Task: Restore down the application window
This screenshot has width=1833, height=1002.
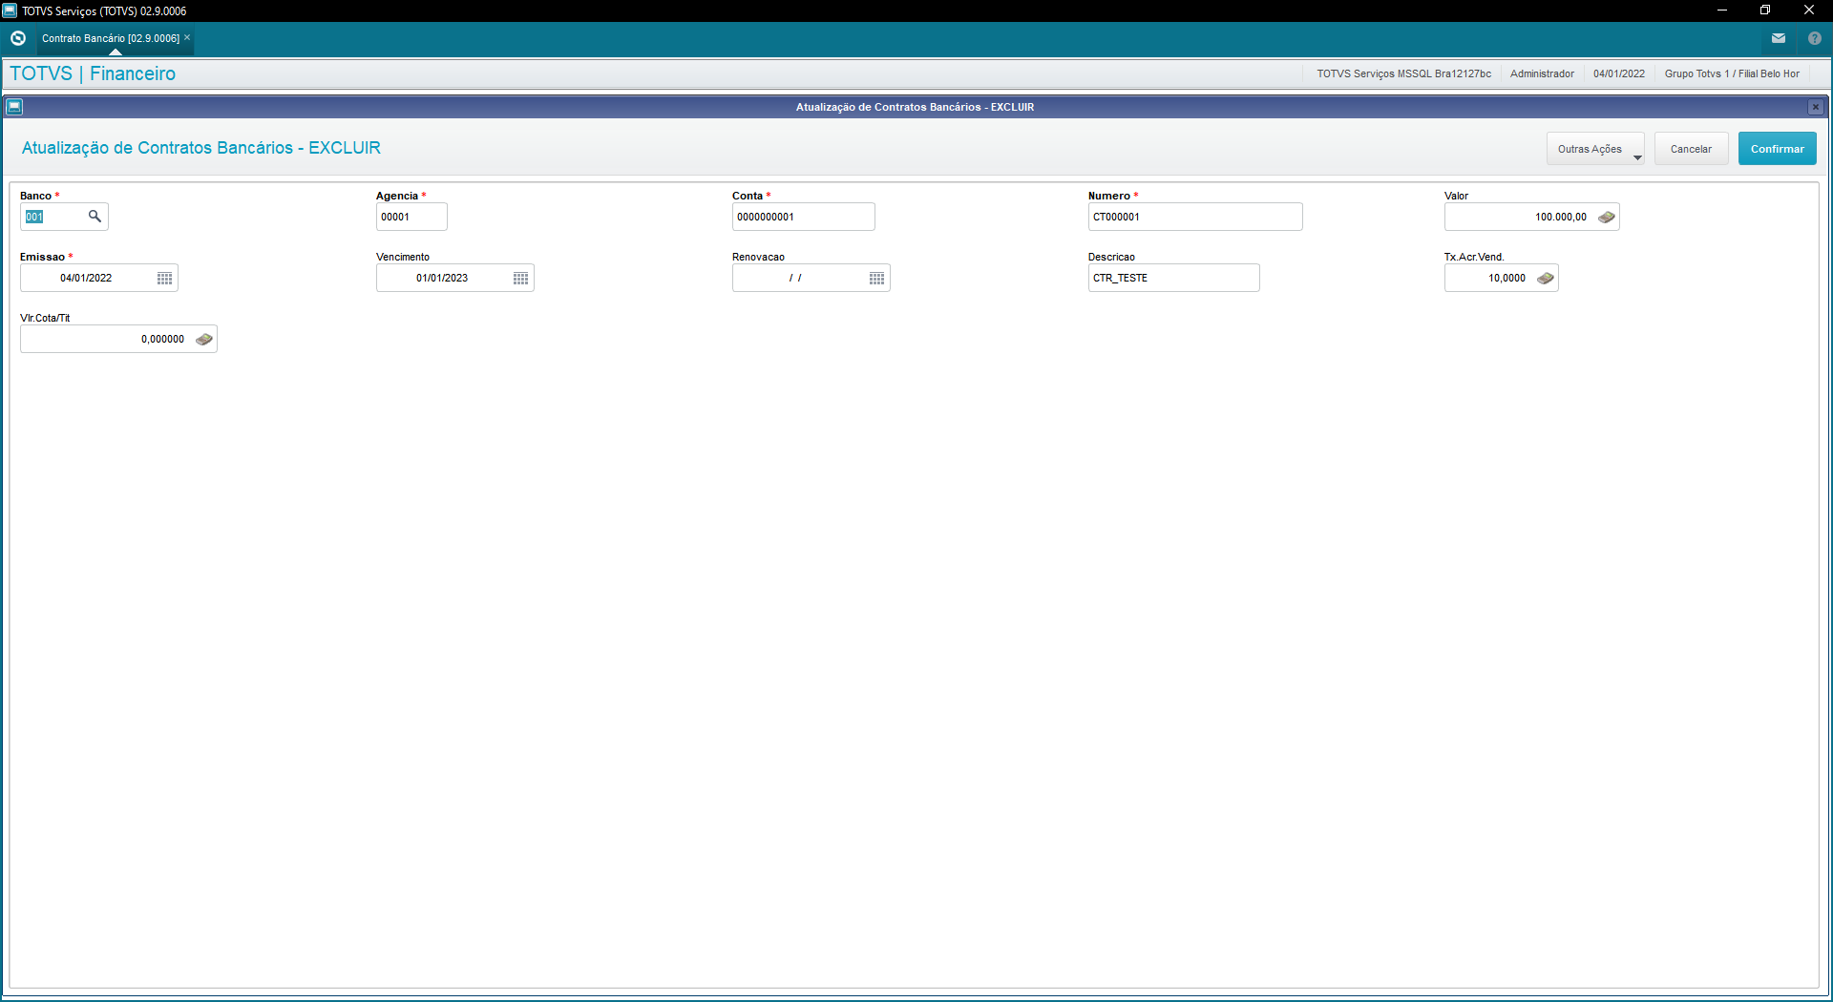Action: pos(1765,10)
